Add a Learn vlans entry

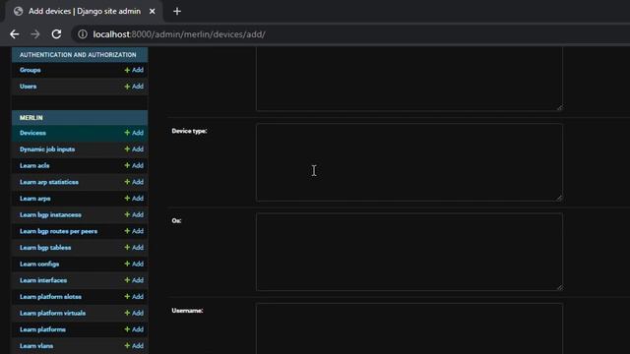click(134, 346)
